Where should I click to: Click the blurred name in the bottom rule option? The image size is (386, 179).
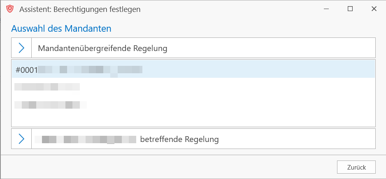[85, 139]
